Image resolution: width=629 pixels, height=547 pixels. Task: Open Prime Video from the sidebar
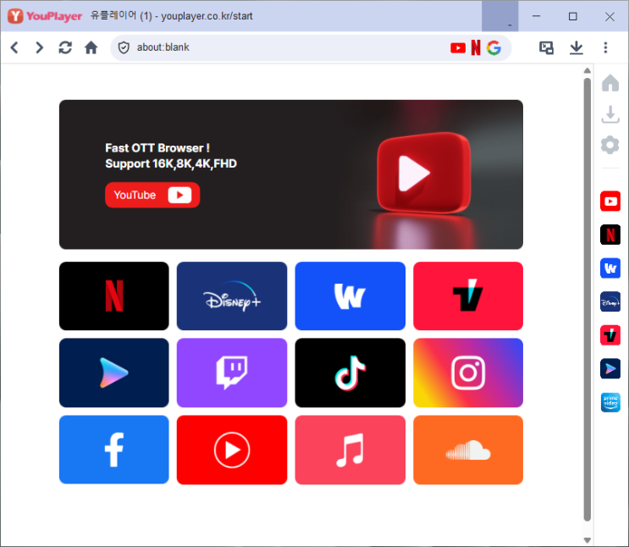tap(610, 402)
